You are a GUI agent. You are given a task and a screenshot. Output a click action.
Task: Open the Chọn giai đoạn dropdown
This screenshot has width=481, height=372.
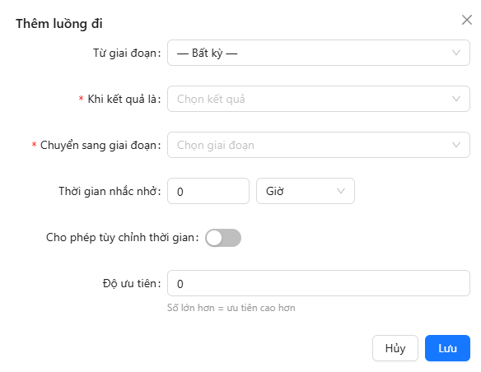point(319,145)
